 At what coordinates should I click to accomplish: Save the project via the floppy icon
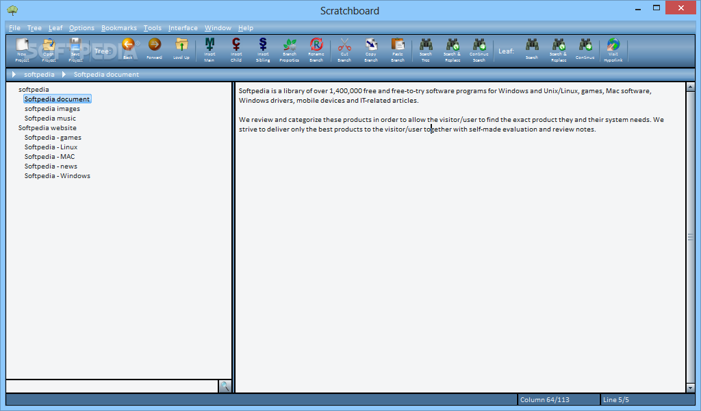75,49
